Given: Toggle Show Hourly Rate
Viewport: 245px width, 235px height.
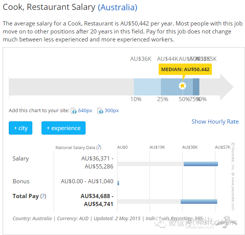Looking at the screenshot, I should [215, 121].
